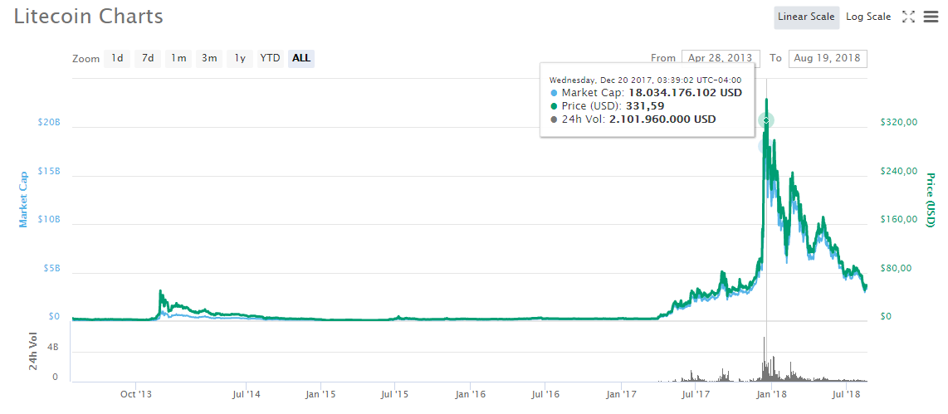This screenshot has height=414, width=948.
Task: Select the ALL zoom range
Action: click(301, 58)
